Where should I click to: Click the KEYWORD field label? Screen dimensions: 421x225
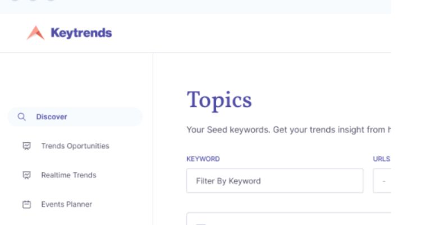click(203, 159)
